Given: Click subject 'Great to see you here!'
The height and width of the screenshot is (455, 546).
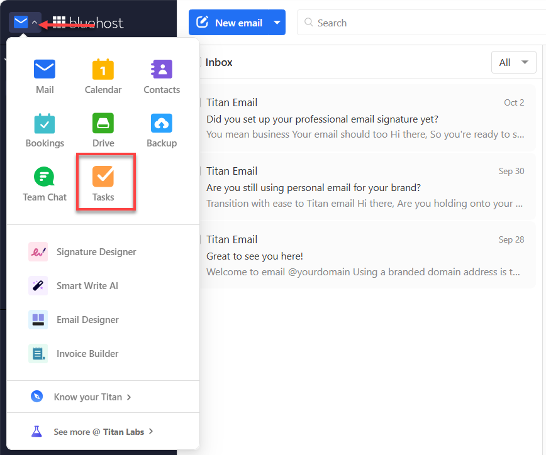Looking at the screenshot, I should [x=255, y=256].
